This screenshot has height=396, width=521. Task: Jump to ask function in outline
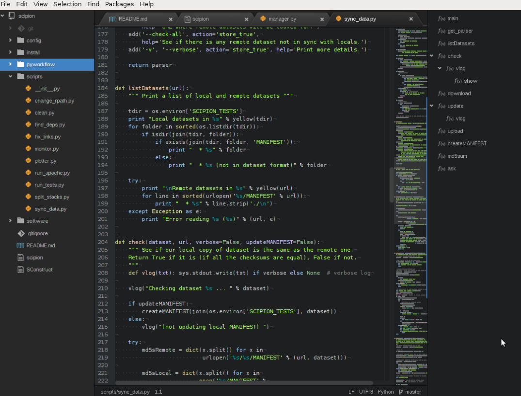[452, 168]
